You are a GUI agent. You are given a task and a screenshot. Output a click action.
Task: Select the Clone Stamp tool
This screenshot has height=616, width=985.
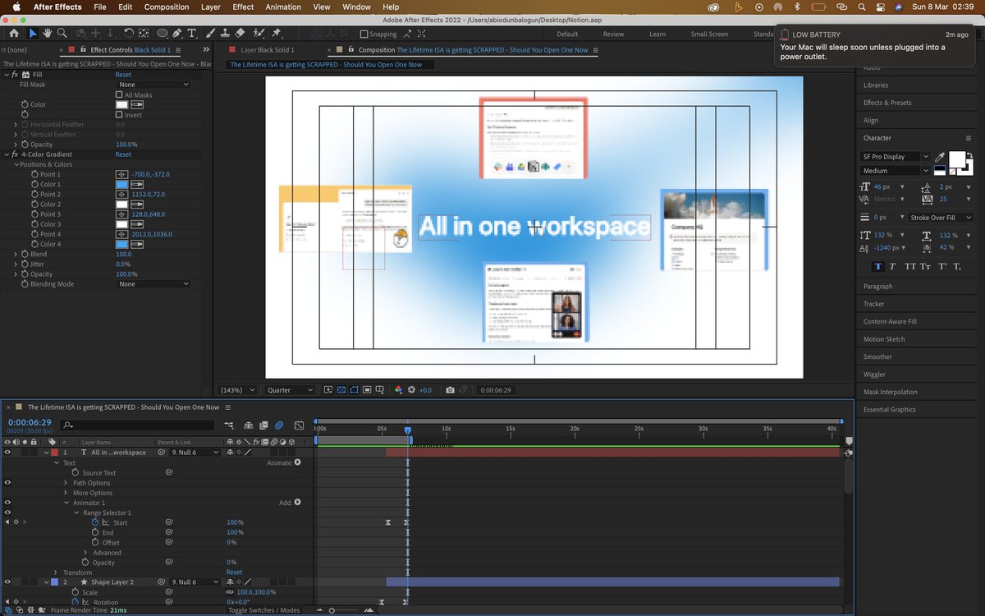(226, 34)
